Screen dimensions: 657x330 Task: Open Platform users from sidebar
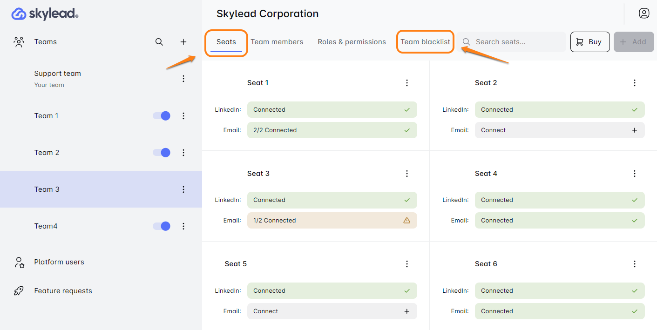tap(59, 262)
